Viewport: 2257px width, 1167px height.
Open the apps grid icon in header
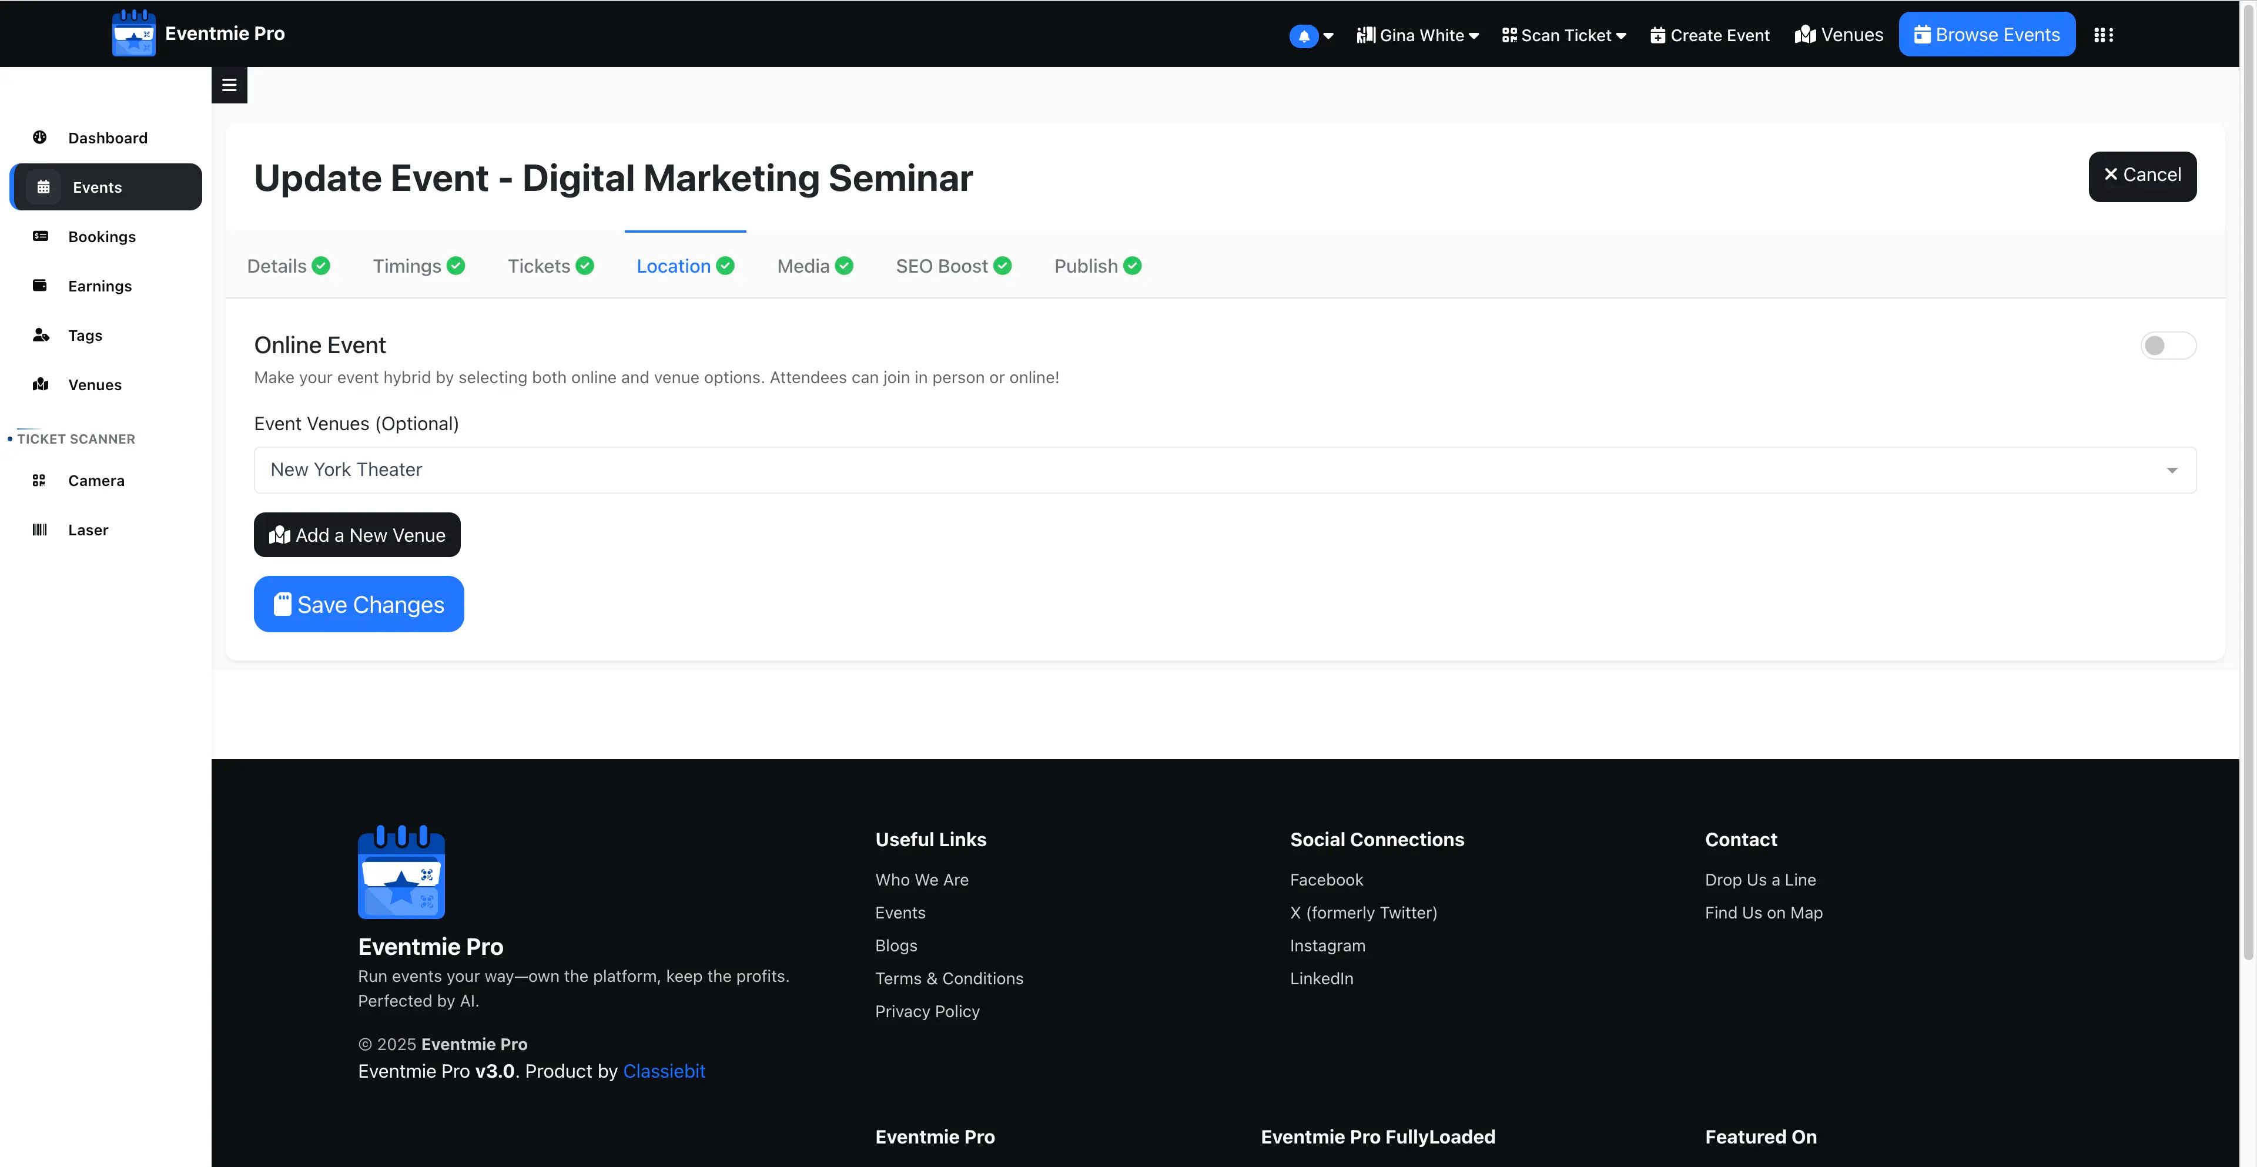pos(2103,35)
